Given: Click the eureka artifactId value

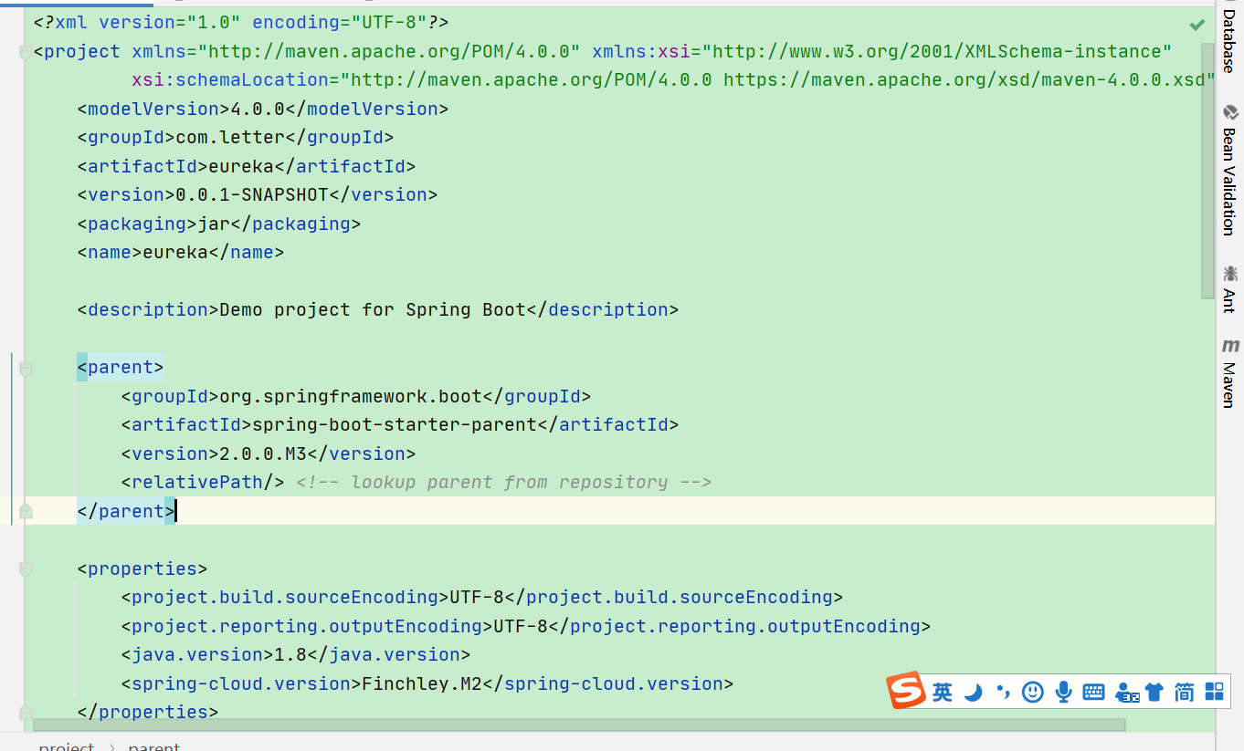Looking at the screenshot, I should (x=241, y=166).
